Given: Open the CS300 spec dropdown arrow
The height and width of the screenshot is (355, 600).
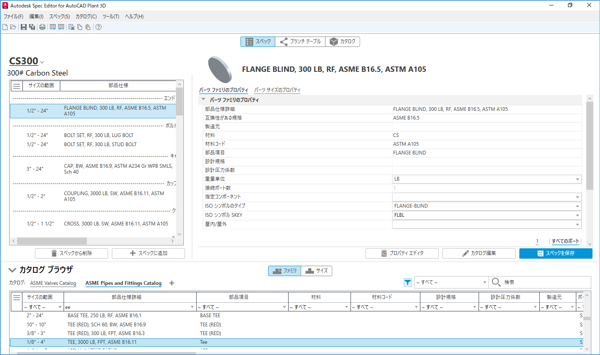Looking at the screenshot, I should (42, 62).
